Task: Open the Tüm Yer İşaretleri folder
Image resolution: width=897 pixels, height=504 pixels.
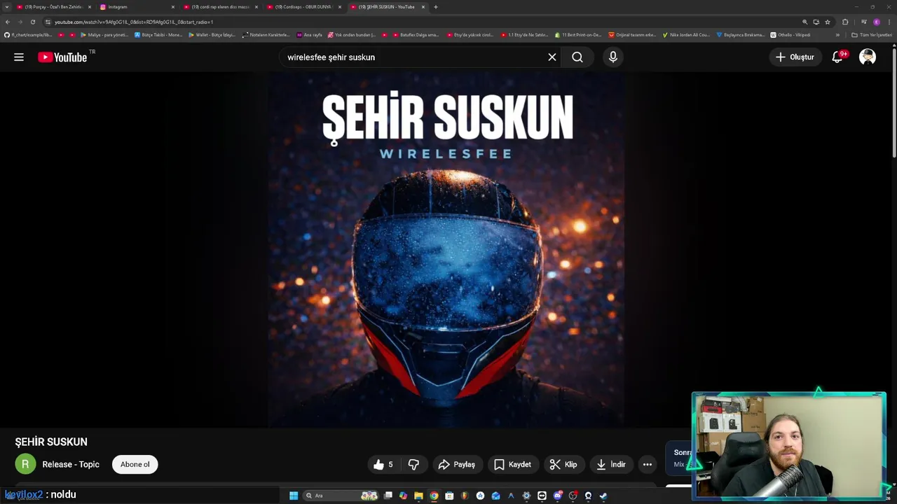Action: pyautogui.click(x=872, y=35)
